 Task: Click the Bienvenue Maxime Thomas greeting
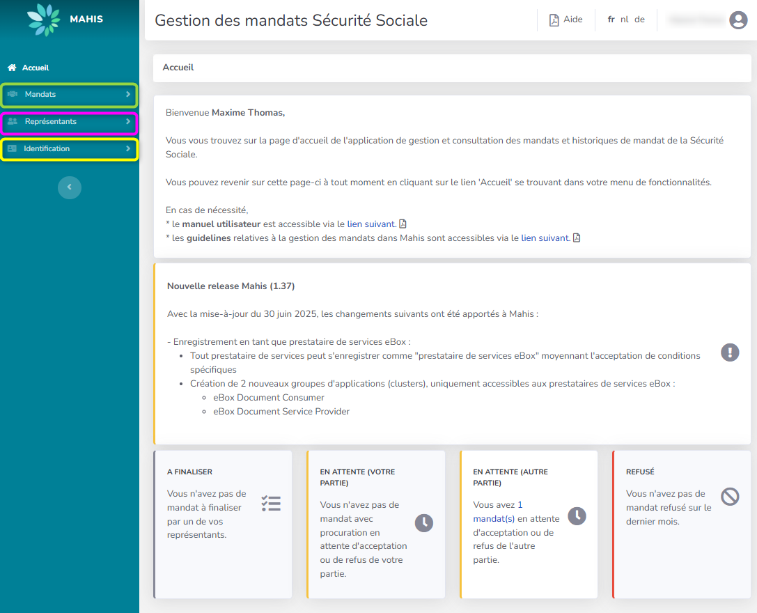(226, 113)
